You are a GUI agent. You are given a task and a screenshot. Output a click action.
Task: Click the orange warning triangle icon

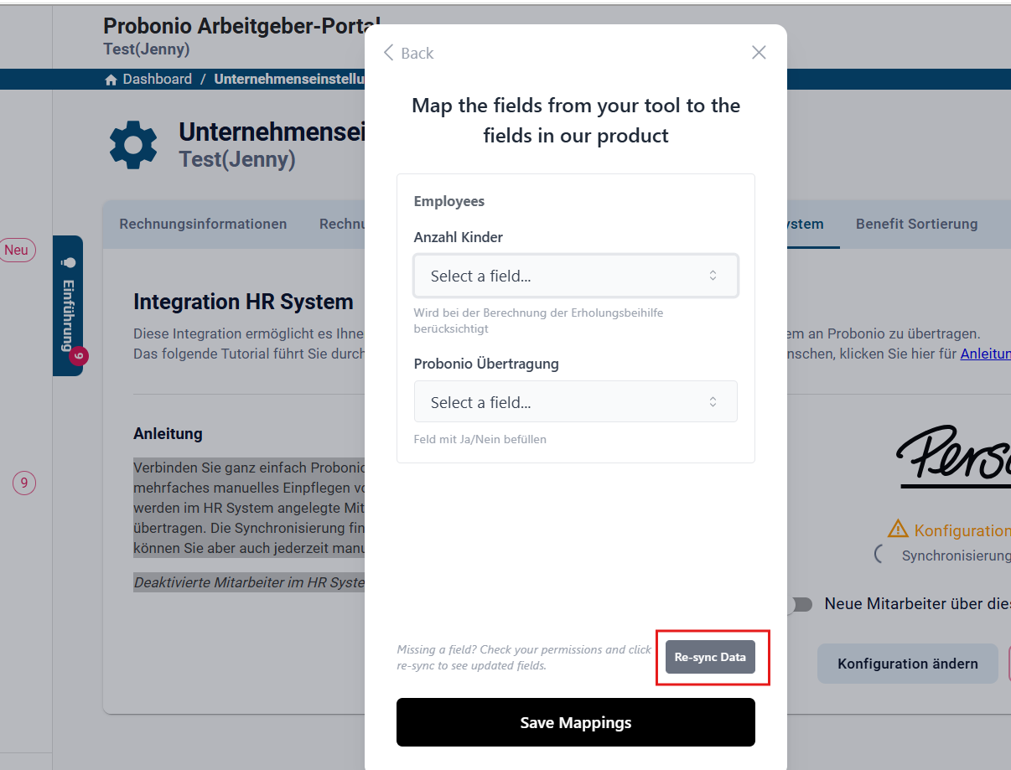click(898, 529)
